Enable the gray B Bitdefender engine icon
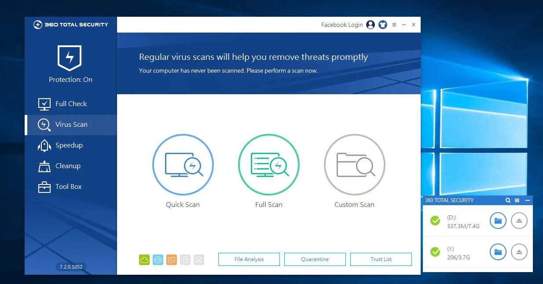This screenshot has height=284, width=543. pyautogui.click(x=185, y=260)
